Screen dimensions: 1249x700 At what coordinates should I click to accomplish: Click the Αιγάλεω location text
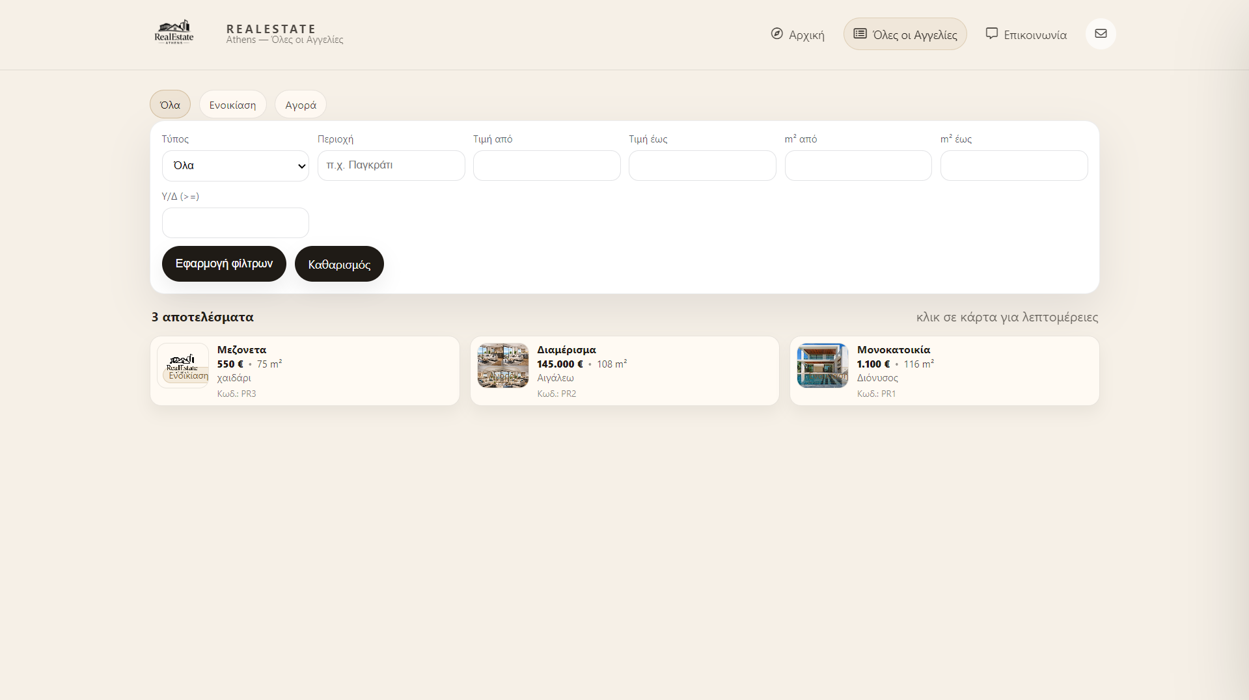pyautogui.click(x=555, y=378)
